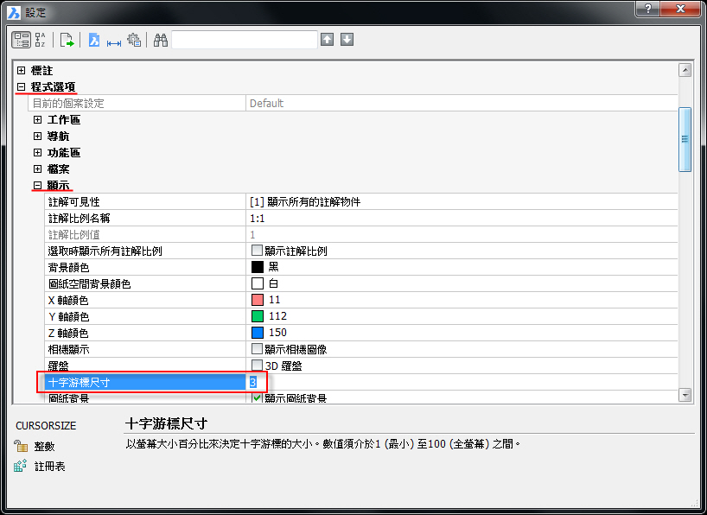Click the help question mark button
The image size is (707, 515).
pyautogui.click(x=648, y=8)
